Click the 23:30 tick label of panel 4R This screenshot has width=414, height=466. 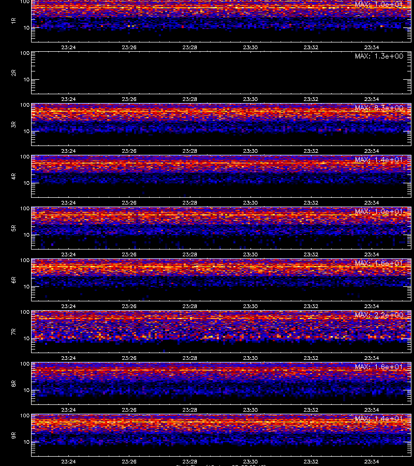pyautogui.click(x=250, y=202)
